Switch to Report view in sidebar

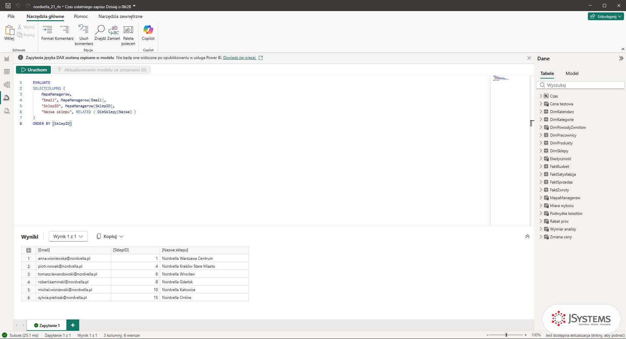coord(7,59)
